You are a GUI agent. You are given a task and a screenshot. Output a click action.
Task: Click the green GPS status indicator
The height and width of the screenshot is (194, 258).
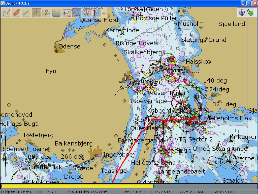click(x=251, y=13)
